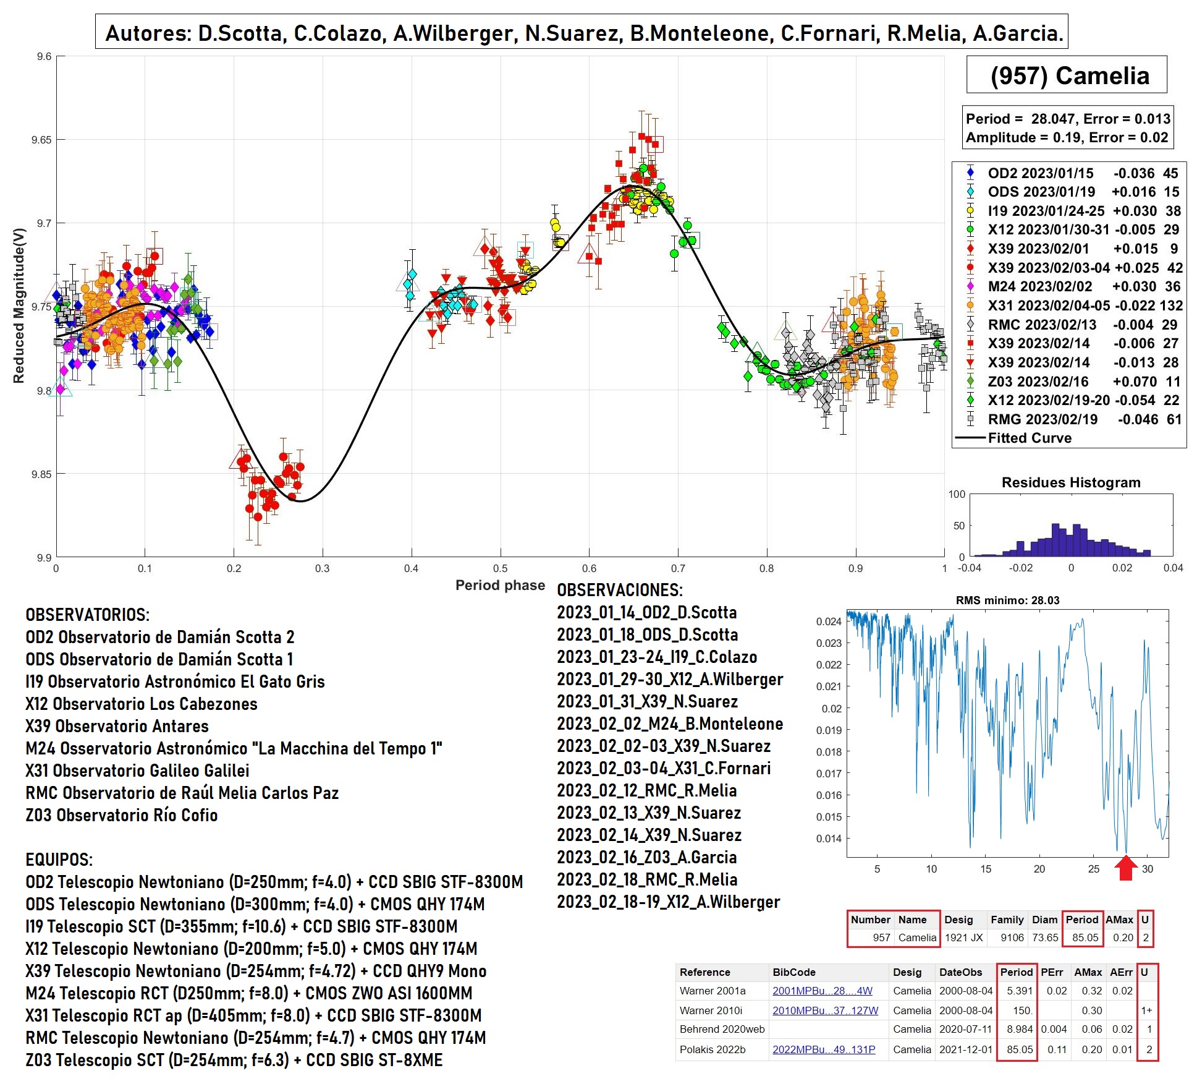
Task: Click the X39 Observatorio Antares line
Action: click(117, 726)
